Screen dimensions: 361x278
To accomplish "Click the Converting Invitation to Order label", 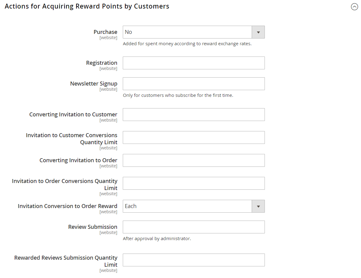I will coord(78,160).
